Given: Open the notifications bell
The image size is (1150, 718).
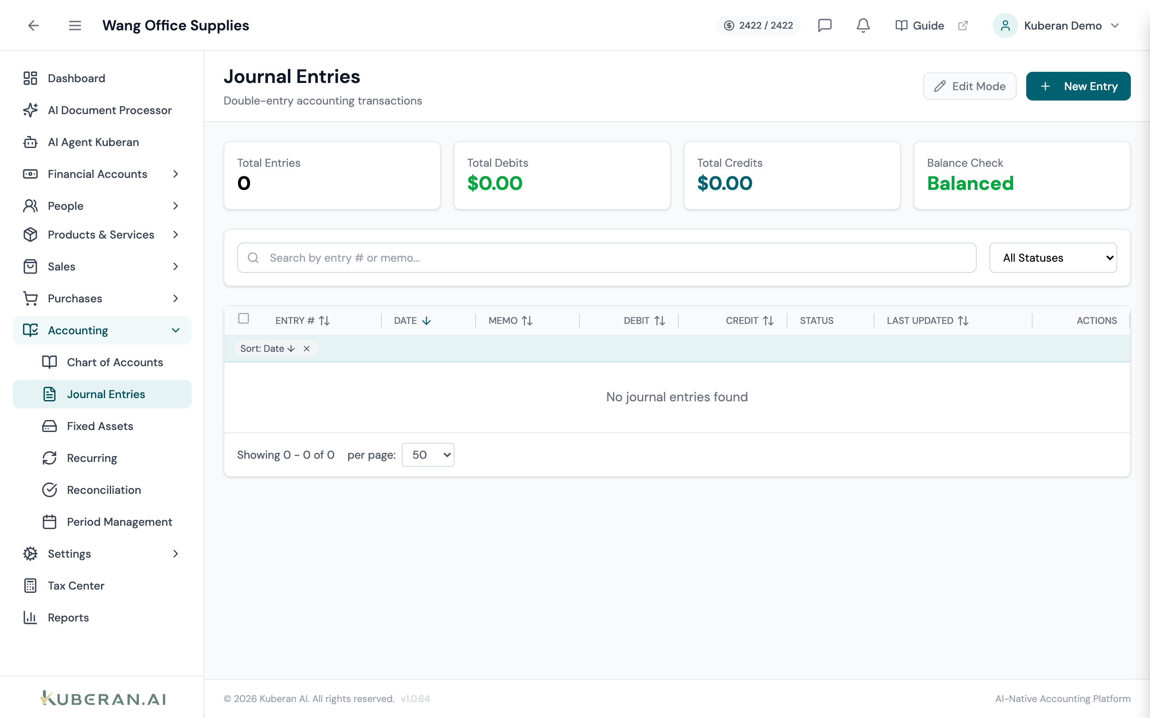Looking at the screenshot, I should coord(863,25).
